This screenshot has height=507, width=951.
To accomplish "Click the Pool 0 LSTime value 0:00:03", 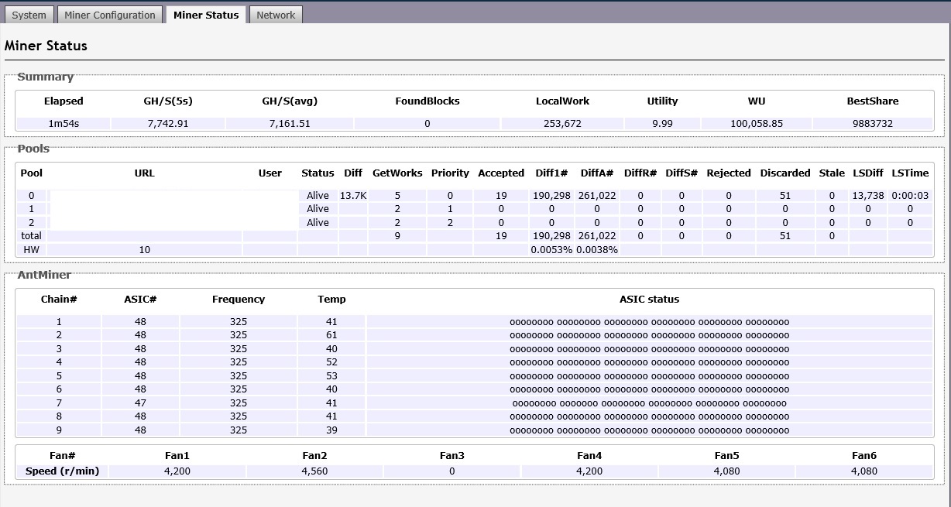I will click(x=910, y=196).
